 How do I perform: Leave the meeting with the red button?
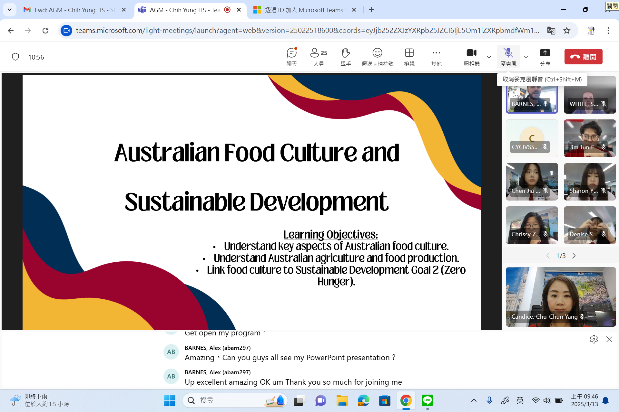coord(583,57)
